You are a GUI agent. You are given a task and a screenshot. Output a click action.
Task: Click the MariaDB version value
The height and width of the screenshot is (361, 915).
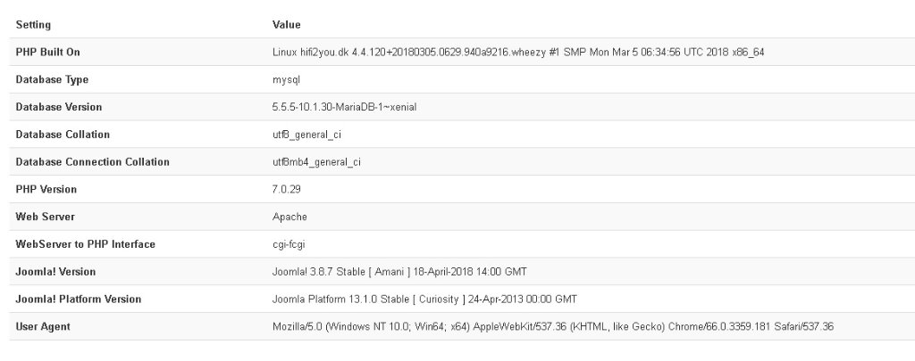(344, 107)
